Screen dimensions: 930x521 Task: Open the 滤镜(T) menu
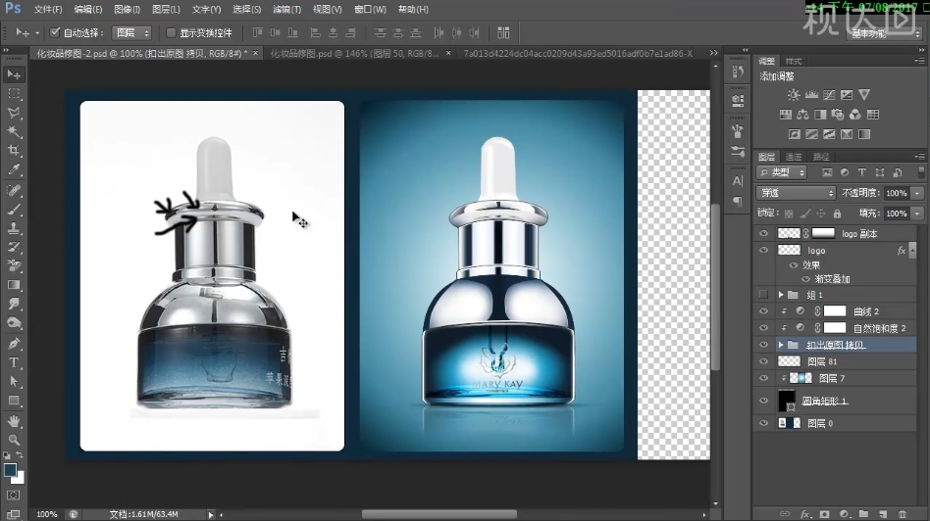287,9
